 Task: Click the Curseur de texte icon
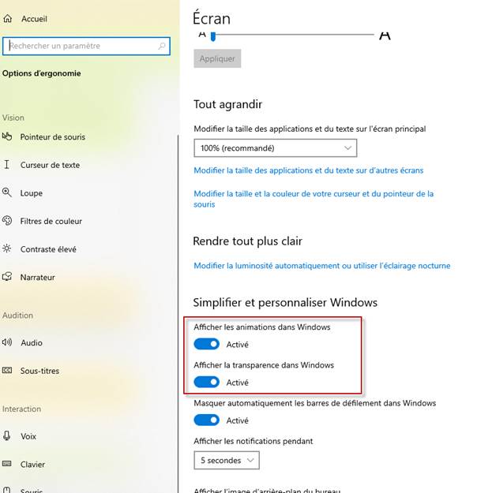click(x=7, y=165)
